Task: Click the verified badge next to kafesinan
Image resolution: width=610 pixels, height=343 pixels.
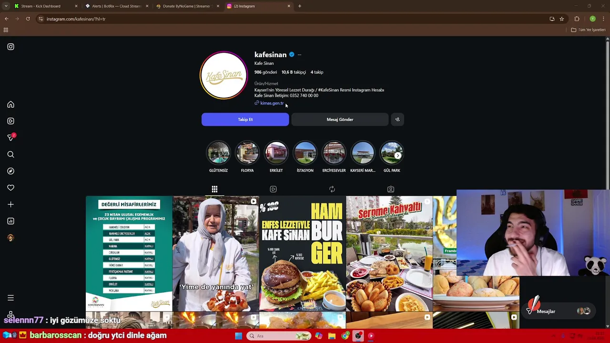Action: (x=292, y=55)
